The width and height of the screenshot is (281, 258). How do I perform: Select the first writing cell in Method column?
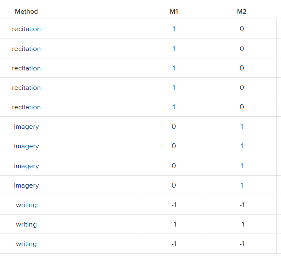point(26,205)
